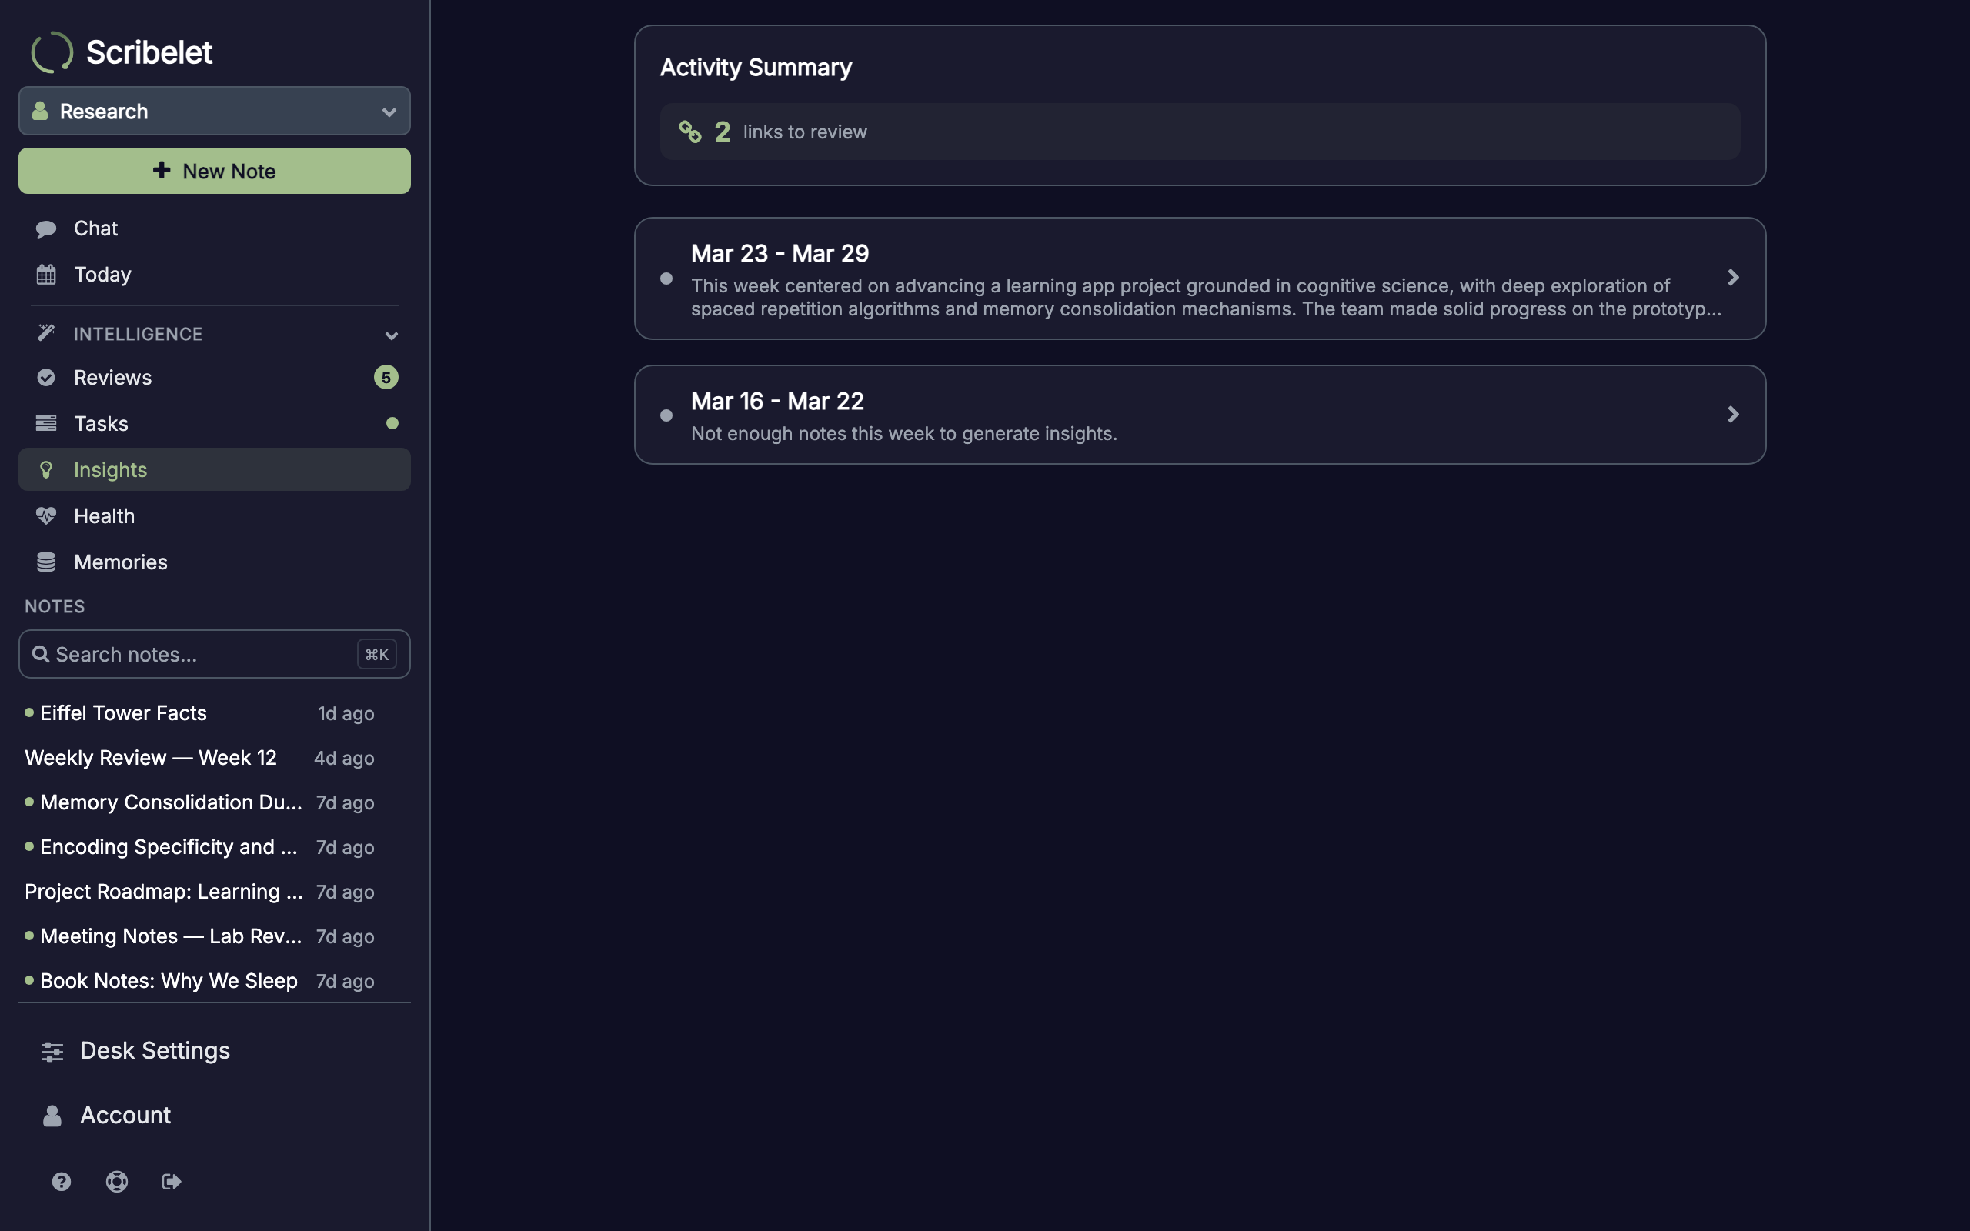
Task: Click the Intelligence magic wand icon
Action: click(x=46, y=333)
